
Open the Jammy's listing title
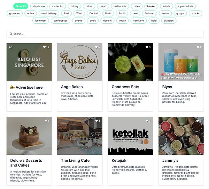pyautogui.click(x=170, y=160)
